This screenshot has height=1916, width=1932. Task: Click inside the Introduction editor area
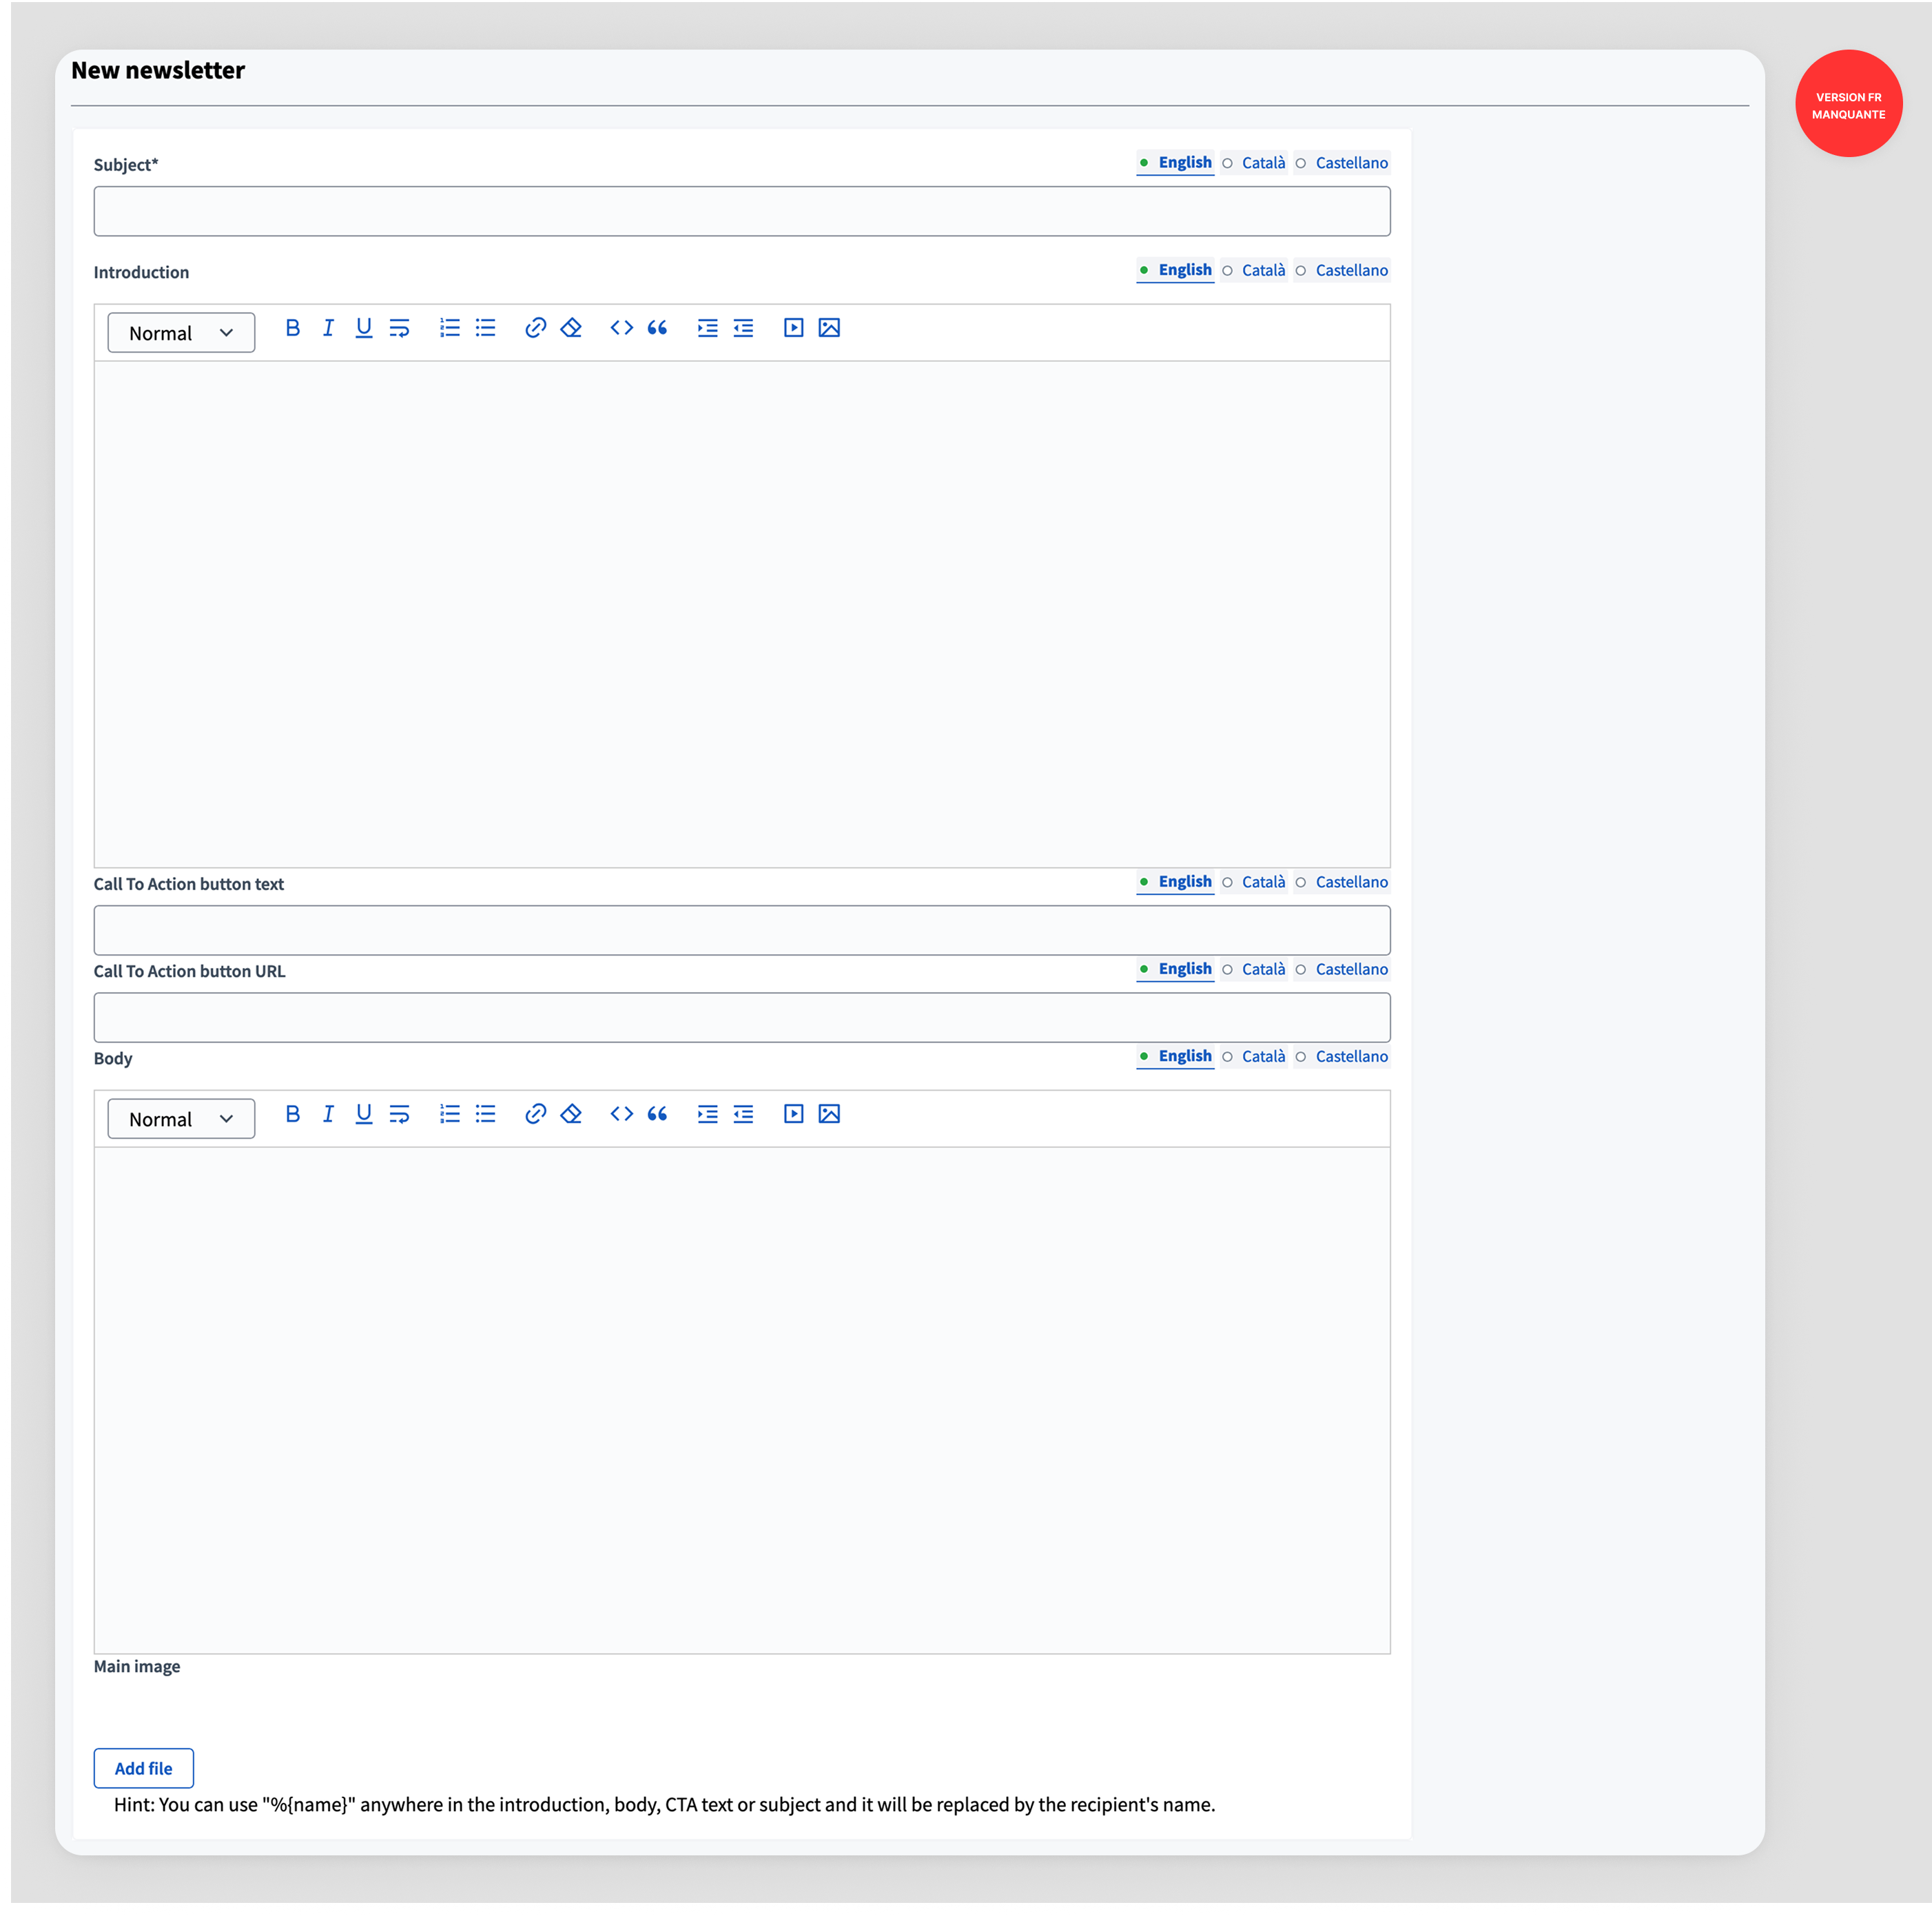click(742, 614)
